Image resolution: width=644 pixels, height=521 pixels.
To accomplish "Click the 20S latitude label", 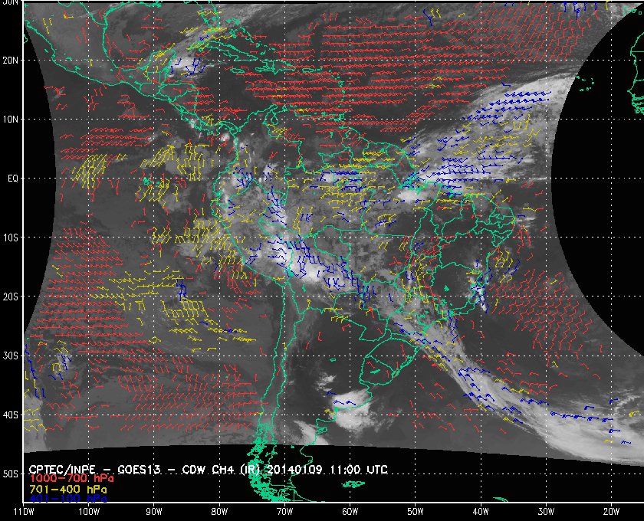I will click(10, 297).
